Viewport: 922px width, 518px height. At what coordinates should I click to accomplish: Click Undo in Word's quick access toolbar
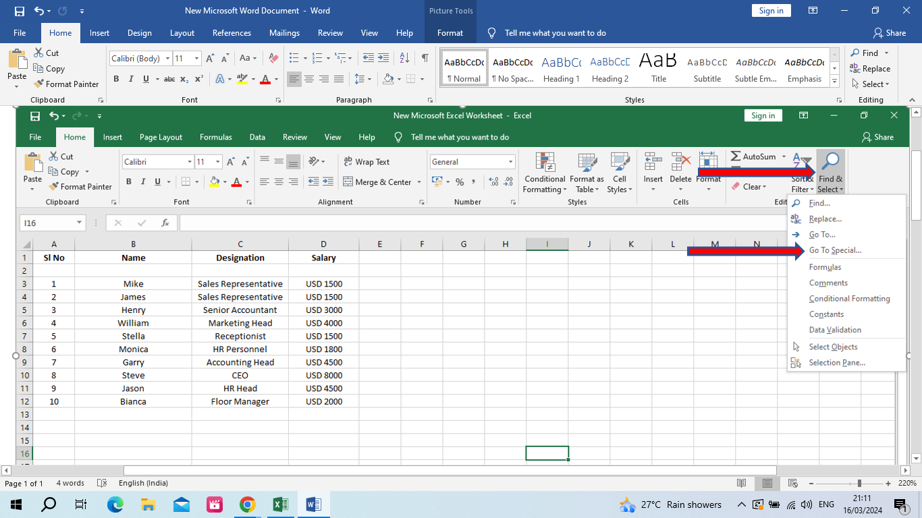pos(39,11)
